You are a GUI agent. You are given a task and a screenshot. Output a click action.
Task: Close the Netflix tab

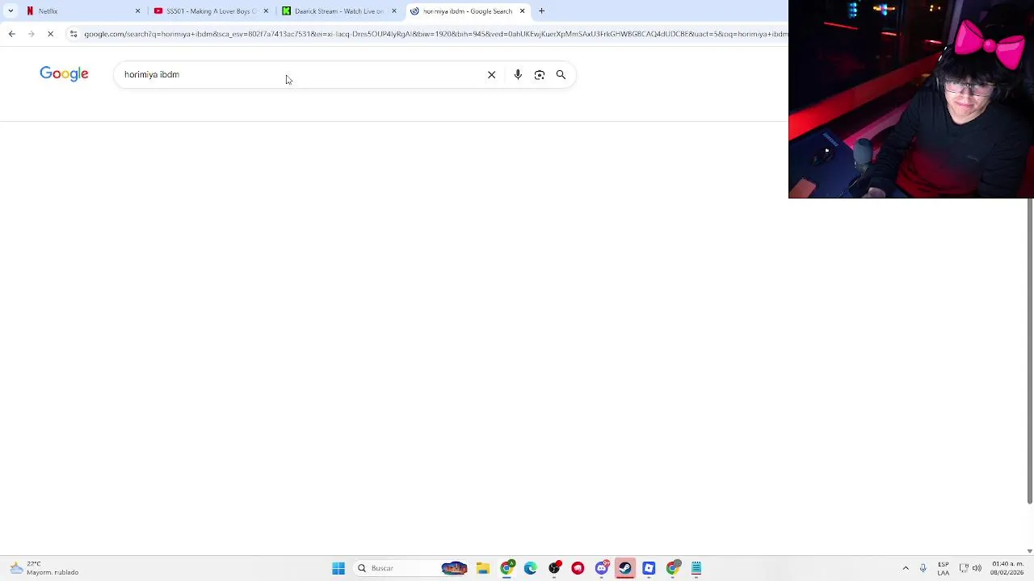pos(137,11)
